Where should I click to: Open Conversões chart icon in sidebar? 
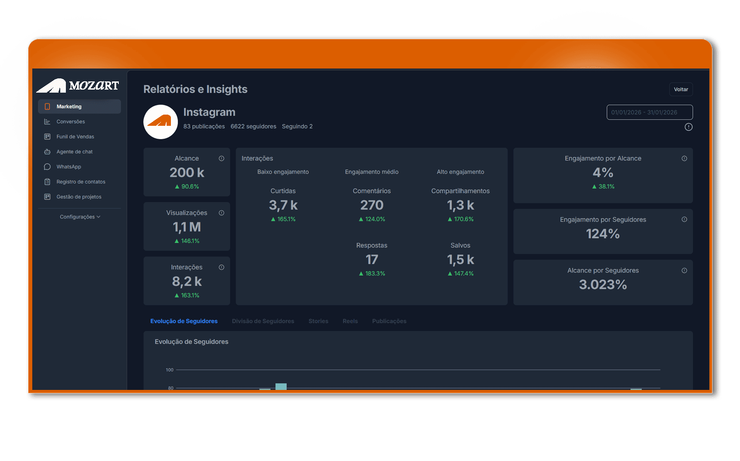click(47, 121)
